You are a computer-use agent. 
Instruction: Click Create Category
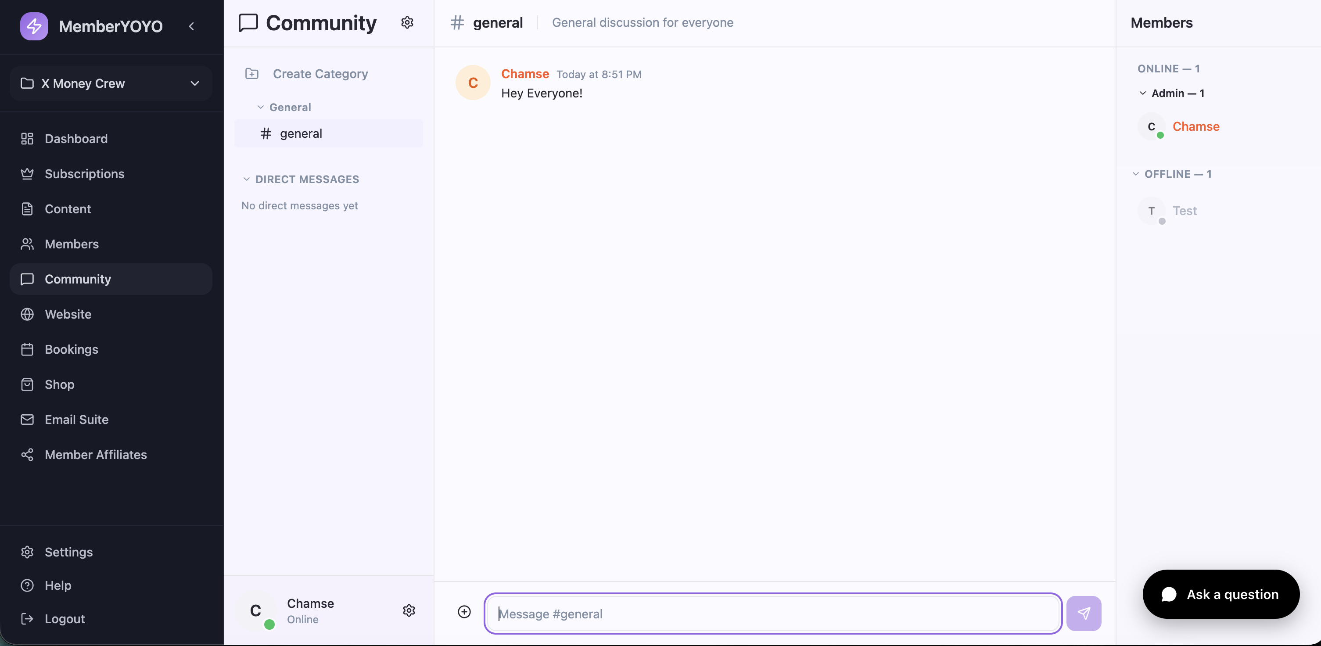(320, 73)
